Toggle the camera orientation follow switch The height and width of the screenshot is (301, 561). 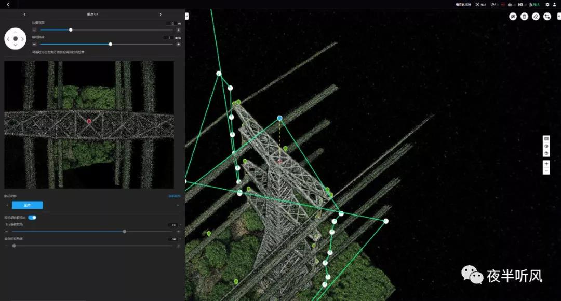pyautogui.click(x=32, y=218)
